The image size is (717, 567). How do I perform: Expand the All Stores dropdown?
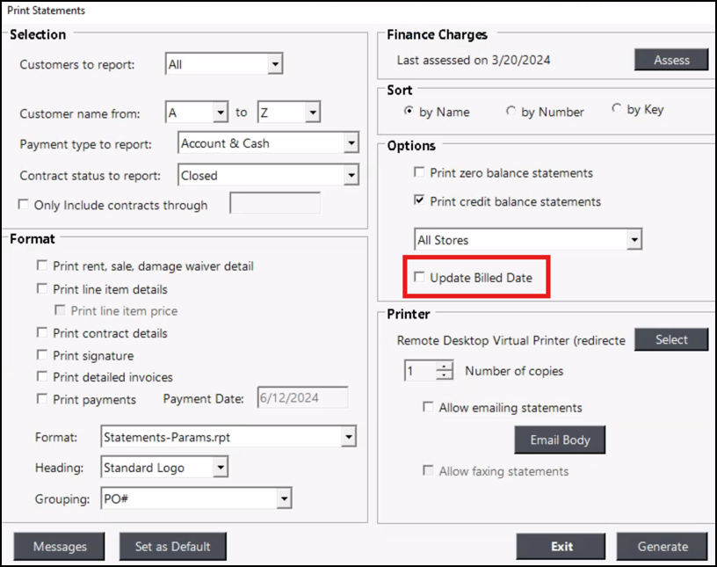(x=634, y=240)
